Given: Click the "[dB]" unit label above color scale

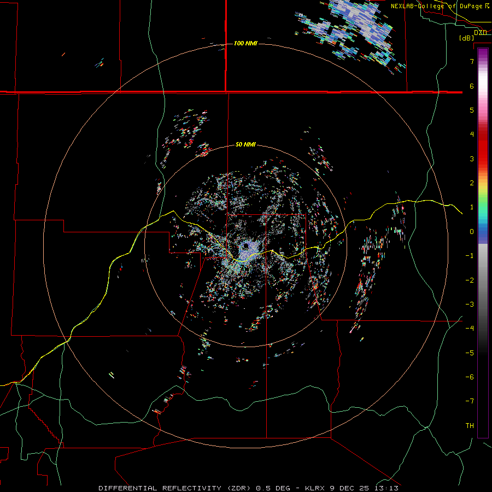Looking at the screenshot, I should [467, 38].
